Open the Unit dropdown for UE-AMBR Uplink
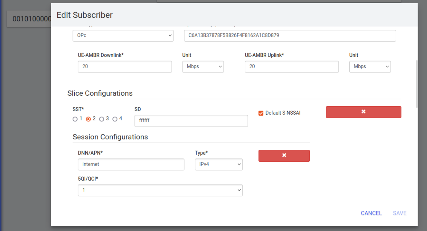 pyautogui.click(x=370, y=67)
